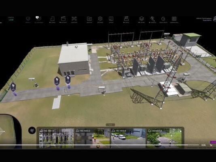216x162 pixels.
Task: Expand the Actions clapperboard dropdown
Action: pos(63,19)
